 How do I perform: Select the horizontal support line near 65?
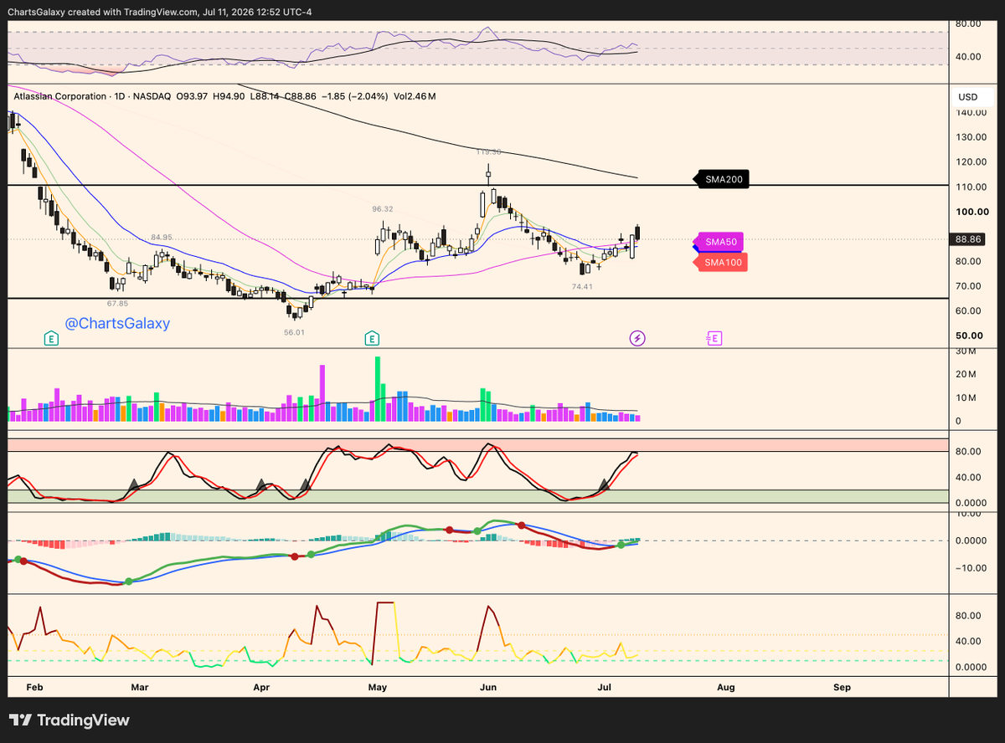(478, 299)
